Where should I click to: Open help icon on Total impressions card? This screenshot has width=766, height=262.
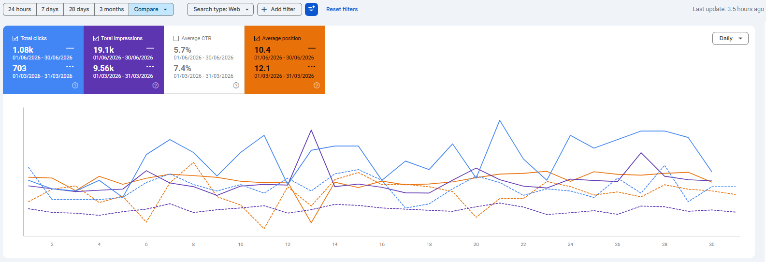[156, 85]
